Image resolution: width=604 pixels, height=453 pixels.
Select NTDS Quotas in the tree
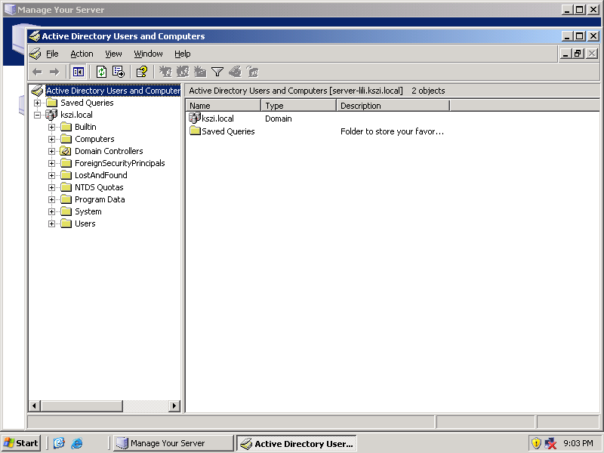99,187
